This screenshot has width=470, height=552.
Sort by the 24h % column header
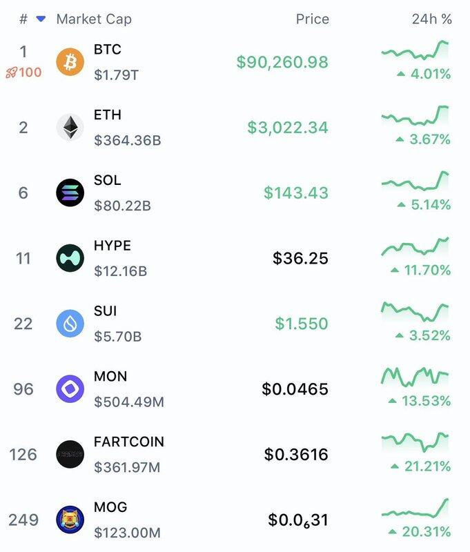click(x=431, y=19)
